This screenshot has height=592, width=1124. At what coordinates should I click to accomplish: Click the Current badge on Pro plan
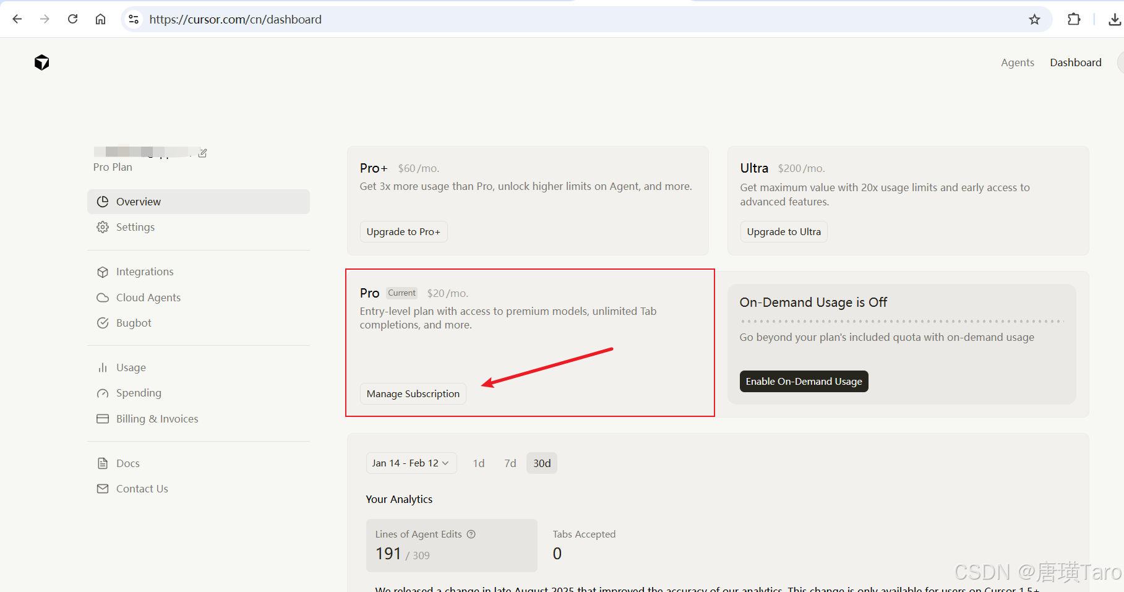click(402, 293)
